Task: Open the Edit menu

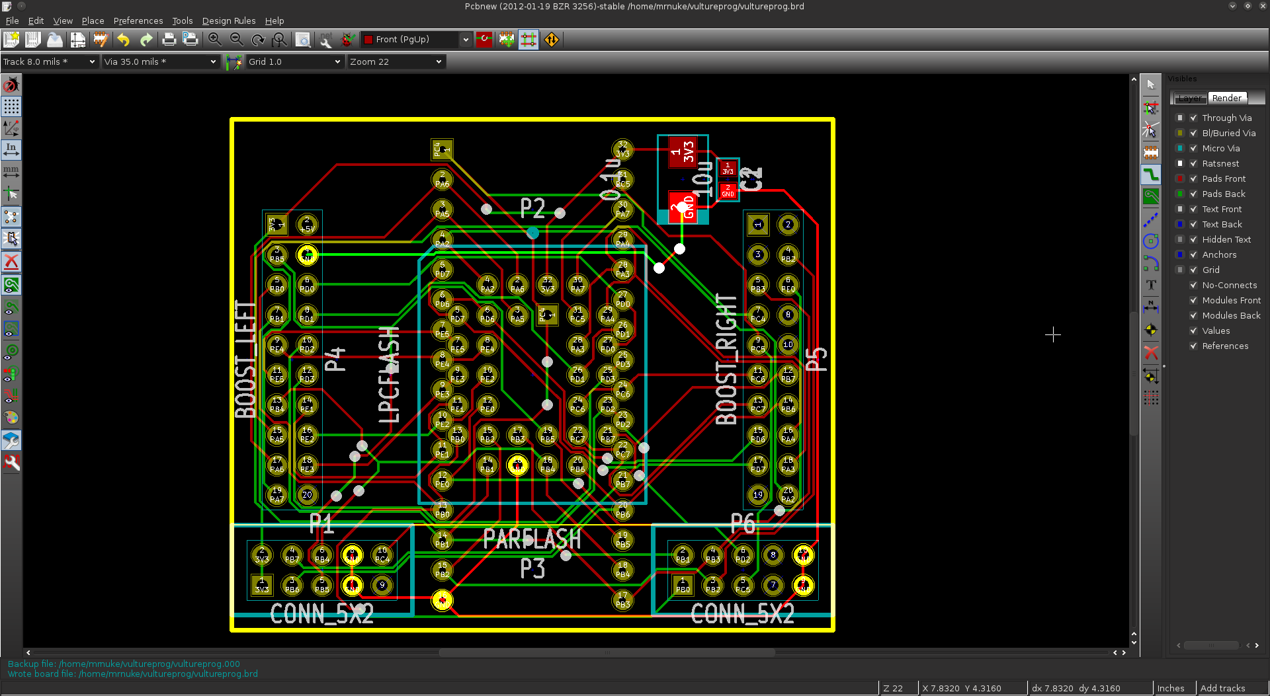Action: click(36, 20)
